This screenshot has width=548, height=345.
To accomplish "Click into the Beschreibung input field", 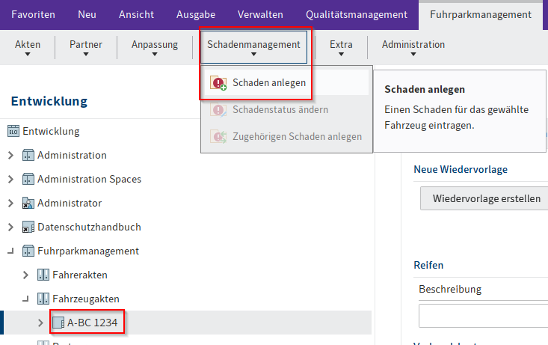I will click(x=484, y=316).
